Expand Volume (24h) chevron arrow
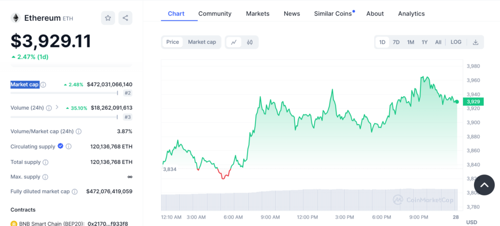This screenshot has height=226, width=500. (x=57, y=107)
